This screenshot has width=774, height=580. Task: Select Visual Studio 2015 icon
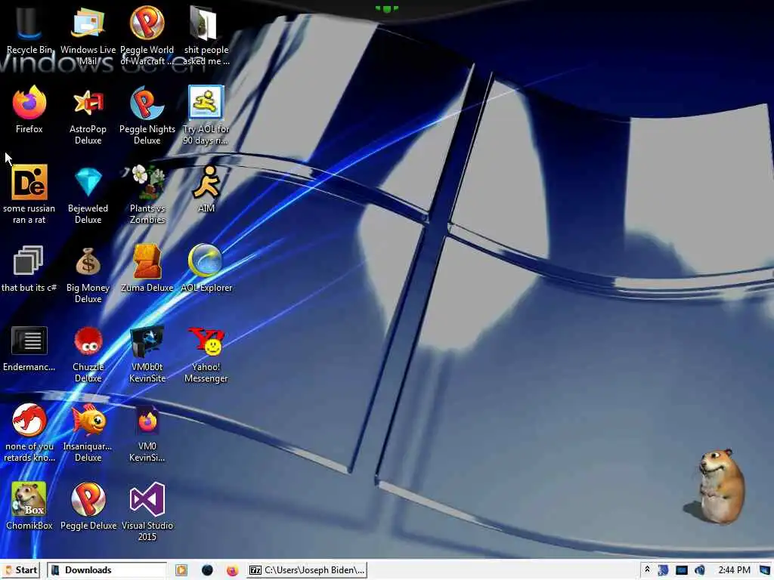[x=147, y=511]
